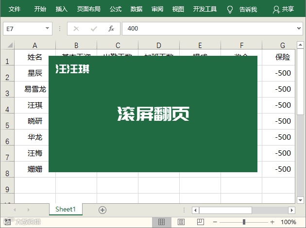Click horizontal scrollbar right arrow

tap(291, 210)
